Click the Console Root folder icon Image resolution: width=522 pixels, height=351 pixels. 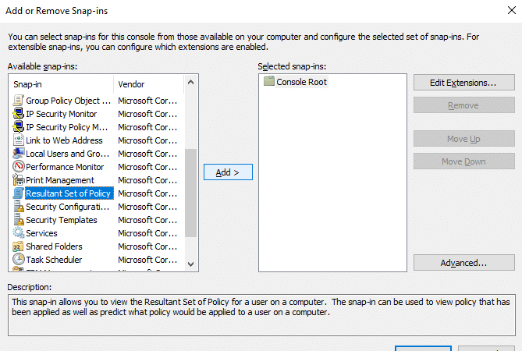click(269, 81)
